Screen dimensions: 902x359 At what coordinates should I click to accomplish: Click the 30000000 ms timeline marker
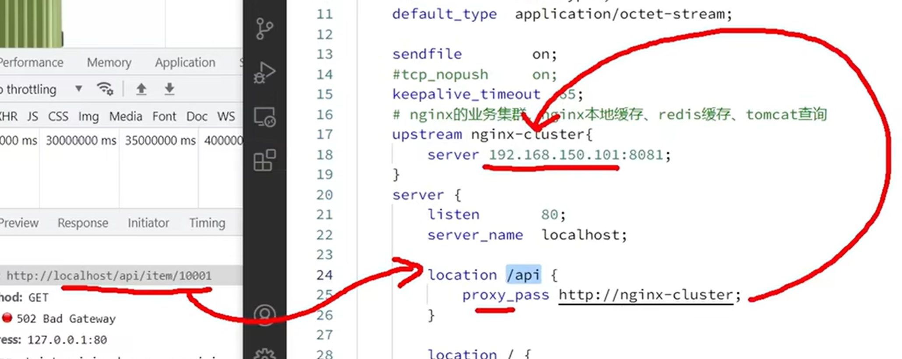coord(81,141)
